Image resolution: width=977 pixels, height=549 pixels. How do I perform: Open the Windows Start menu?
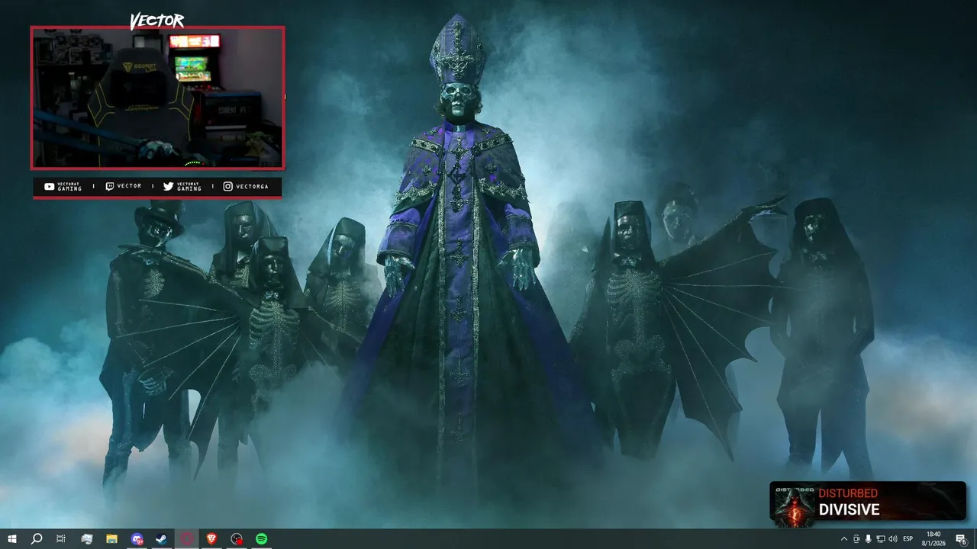11,539
